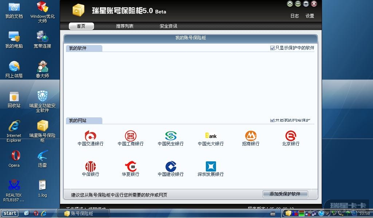Screen dimensions: 373x218
Task: Select REALTEK RTL8187 desktop icon
Action: tap(14, 191)
